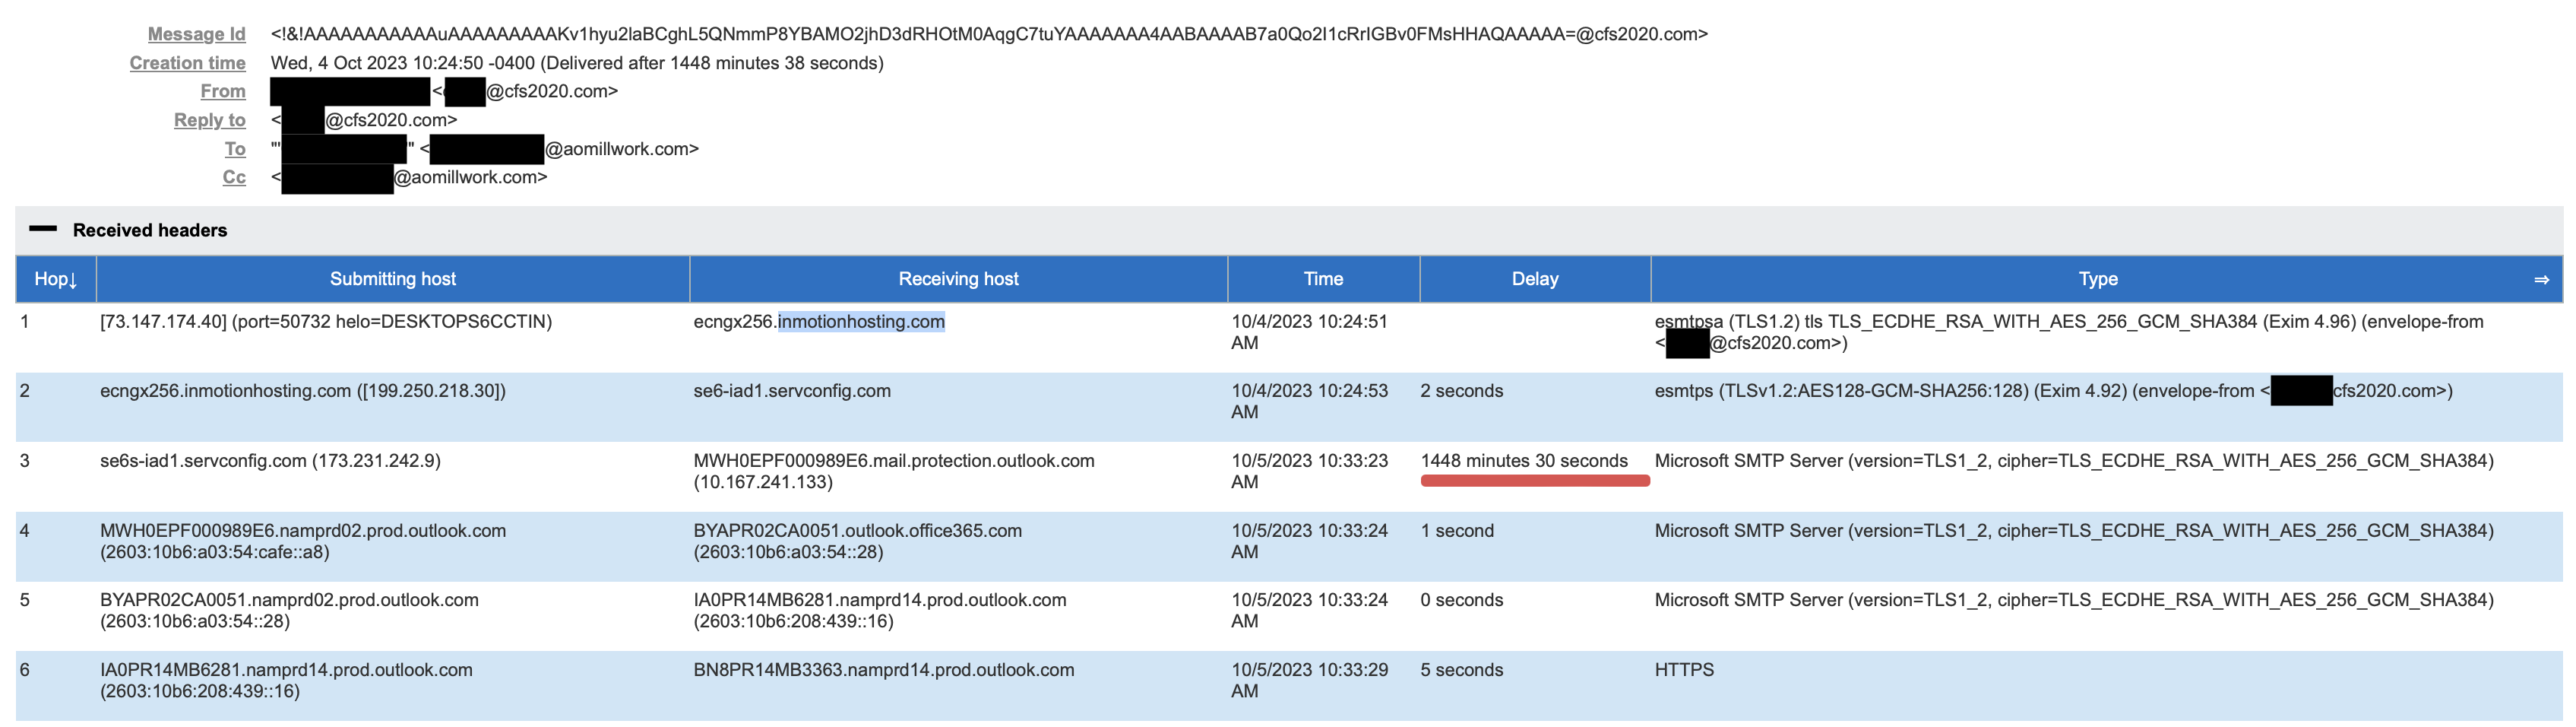Select BN8PR14MB3363 receiving host in hop 6
The width and height of the screenshot is (2576, 727).
(x=883, y=670)
